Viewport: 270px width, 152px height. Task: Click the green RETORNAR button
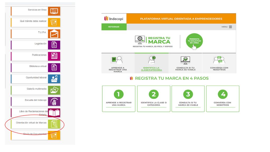pos(114,27)
